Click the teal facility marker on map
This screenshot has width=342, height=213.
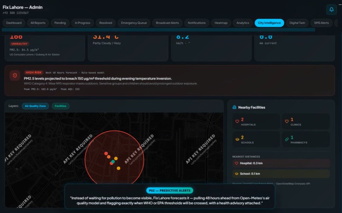point(113,161)
